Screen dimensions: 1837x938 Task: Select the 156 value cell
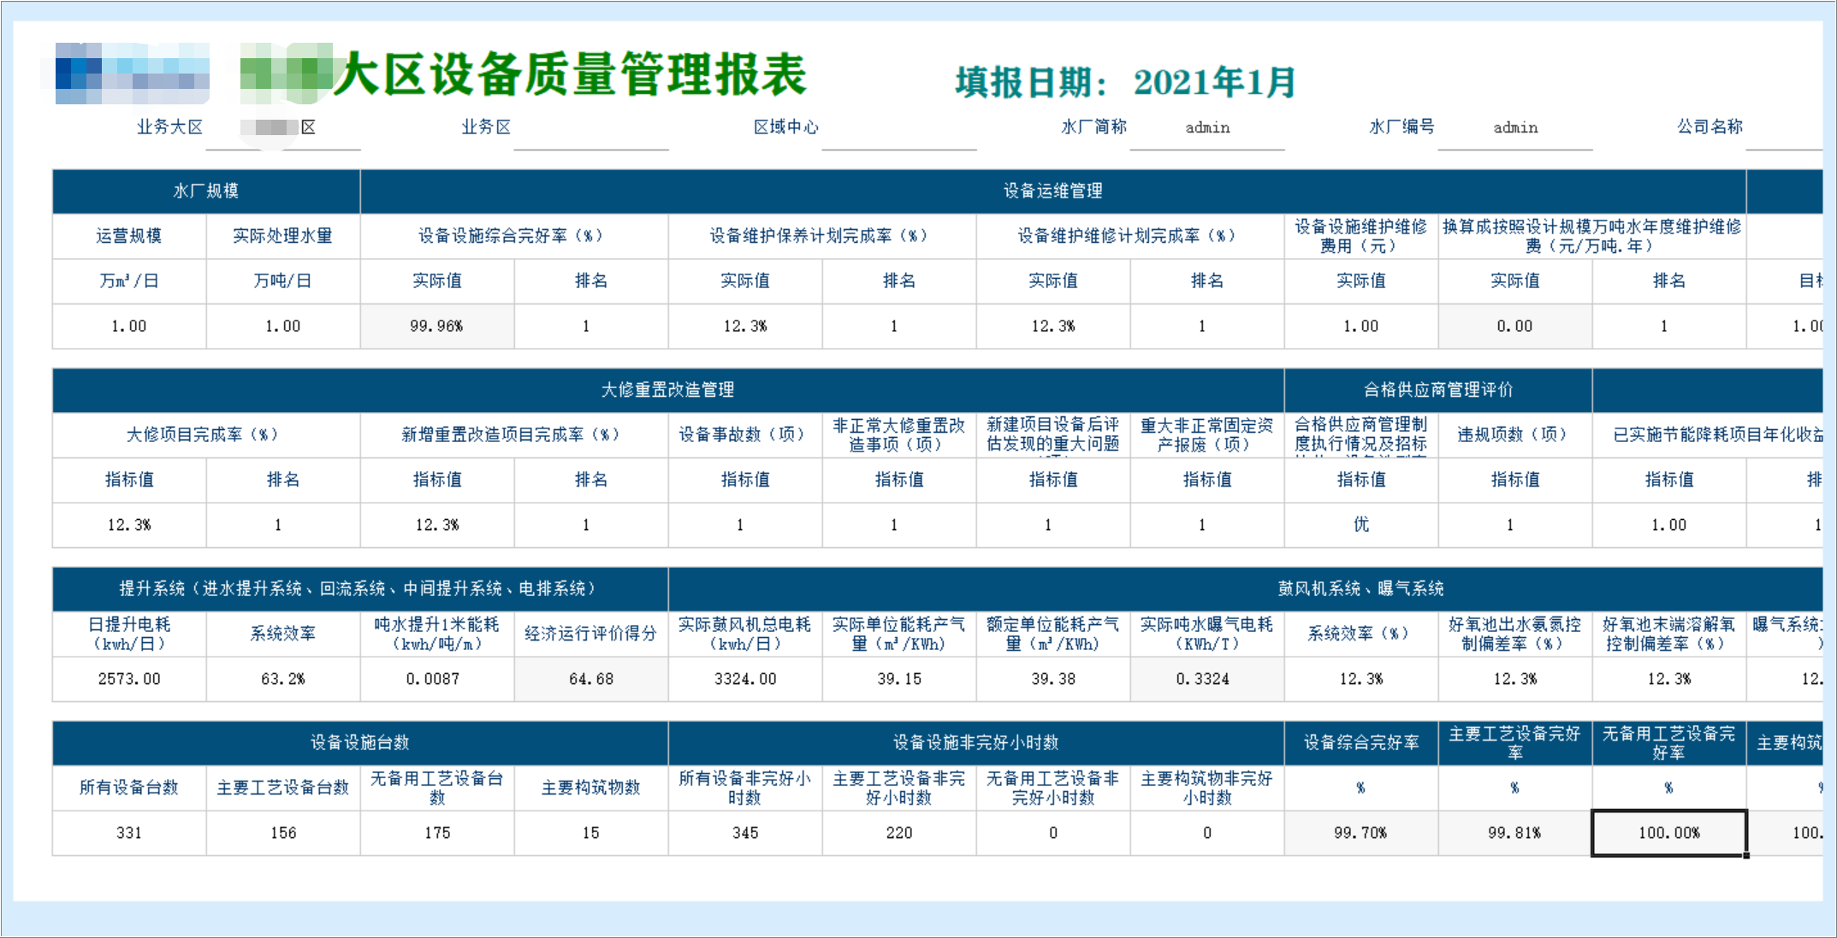click(283, 833)
